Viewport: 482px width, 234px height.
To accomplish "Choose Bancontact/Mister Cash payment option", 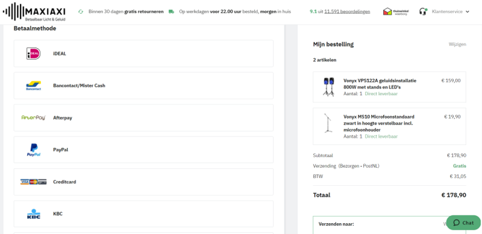I will click(x=143, y=85).
